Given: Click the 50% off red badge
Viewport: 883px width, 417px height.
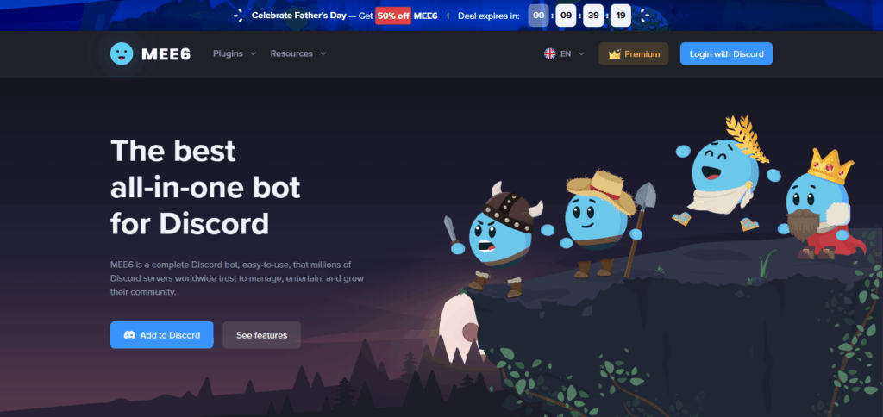Looking at the screenshot, I should click(393, 16).
